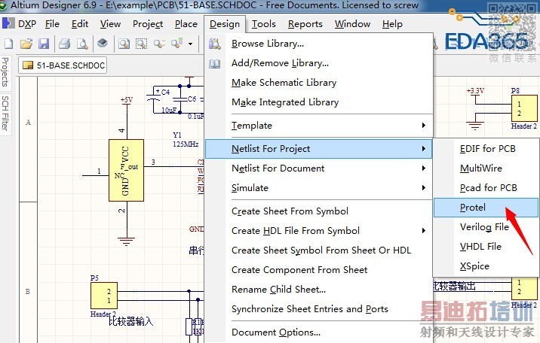Expand the Simulate submenu
This screenshot has height=343, width=540.
(x=318, y=188)
